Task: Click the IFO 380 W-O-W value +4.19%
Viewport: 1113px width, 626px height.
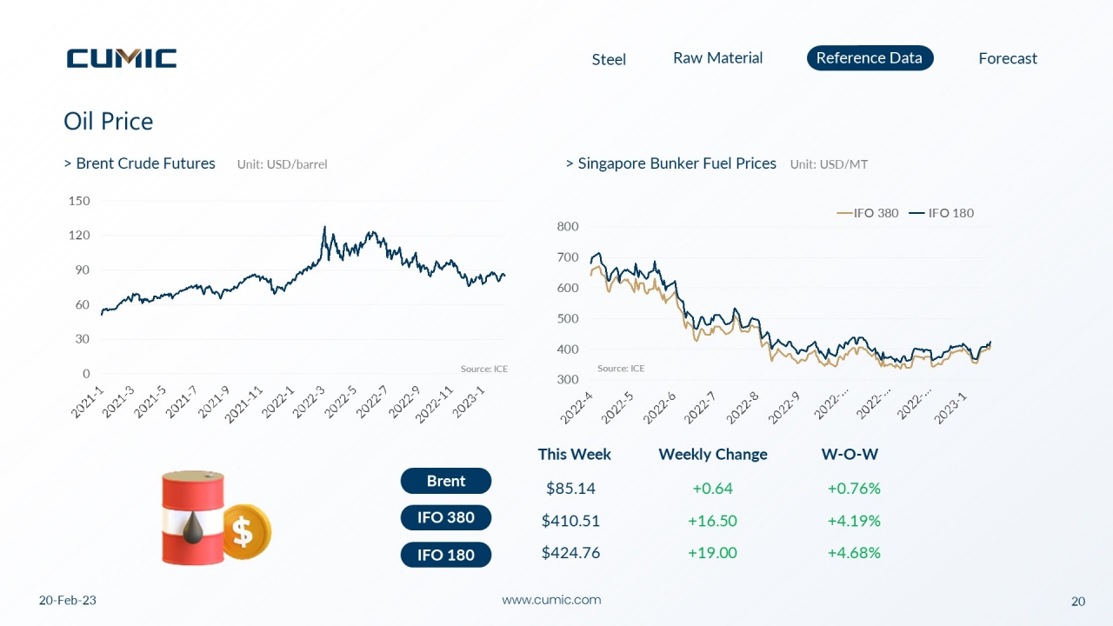Action: (854, 521)
